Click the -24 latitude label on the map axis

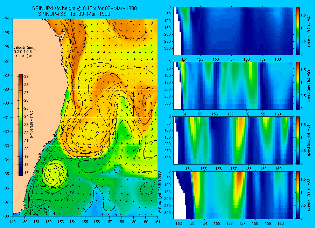(x=6, y=19)
